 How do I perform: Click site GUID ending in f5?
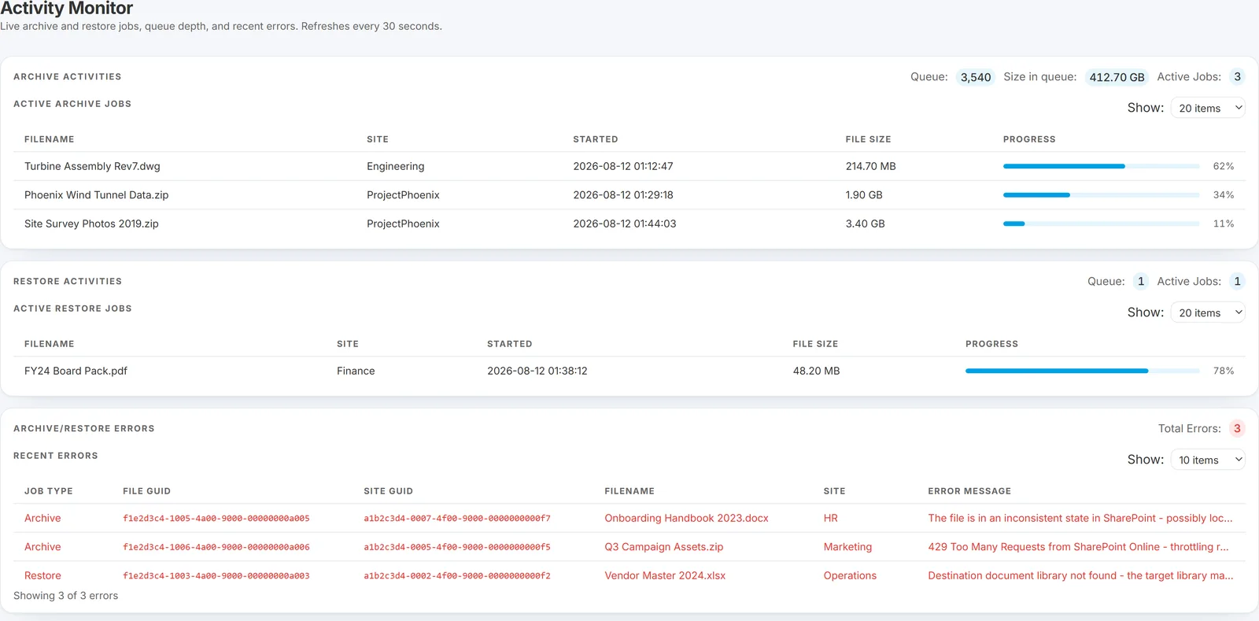457,546
